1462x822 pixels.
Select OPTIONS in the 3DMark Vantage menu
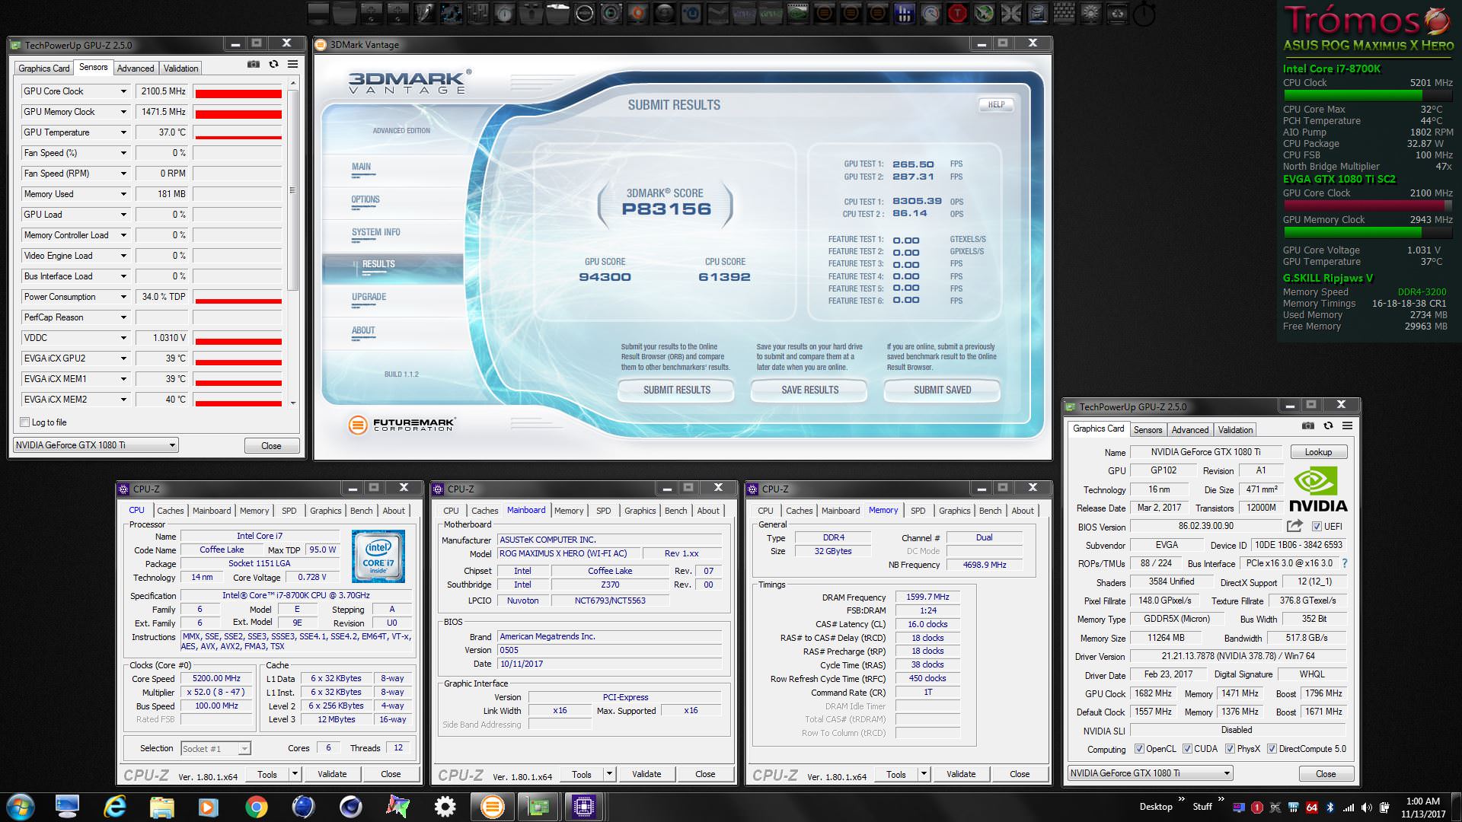click(x=365, y=199)
